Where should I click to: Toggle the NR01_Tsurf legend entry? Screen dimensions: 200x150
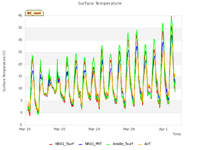61,144
